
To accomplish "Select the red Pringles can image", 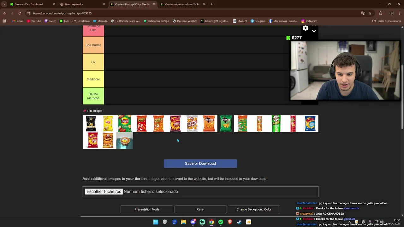I will [x=293, y=124].
